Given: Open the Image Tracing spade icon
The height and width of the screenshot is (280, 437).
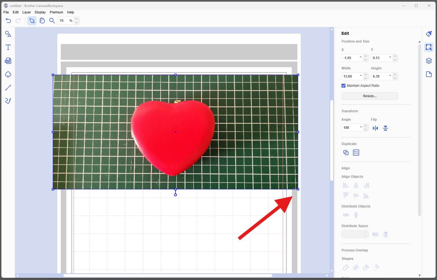Looking at the screenshot, I should 8,74.
